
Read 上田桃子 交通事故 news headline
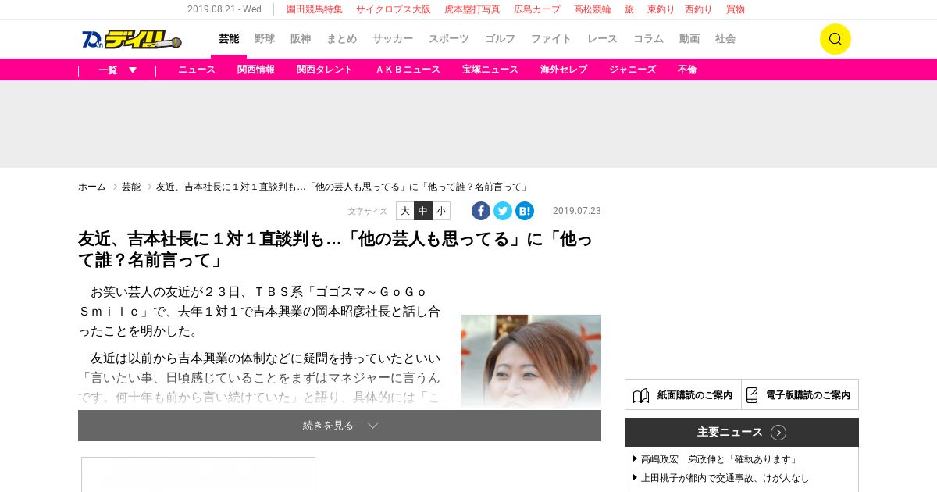(x=725, y=478)
